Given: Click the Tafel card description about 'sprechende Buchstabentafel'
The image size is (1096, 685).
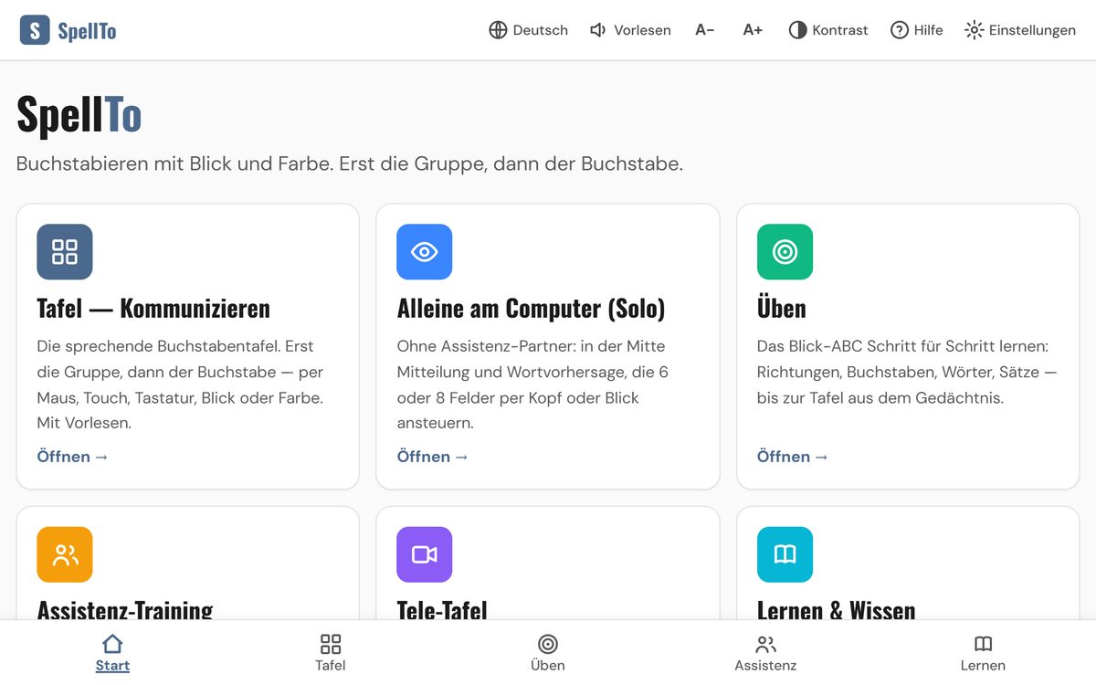Looking at the screenshot, I should pos(181,385).
